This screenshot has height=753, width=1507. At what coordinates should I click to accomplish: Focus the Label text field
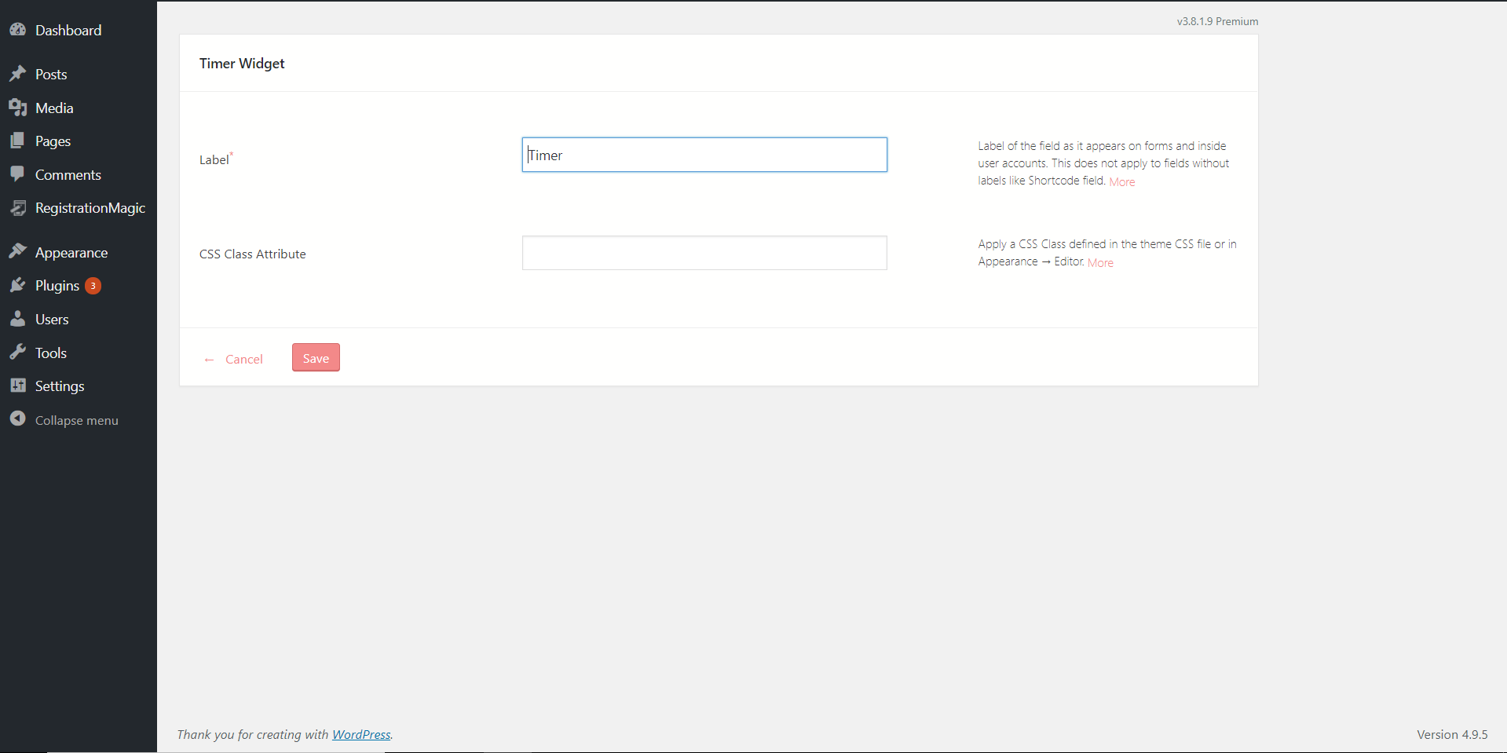click(x=704, y=155)
